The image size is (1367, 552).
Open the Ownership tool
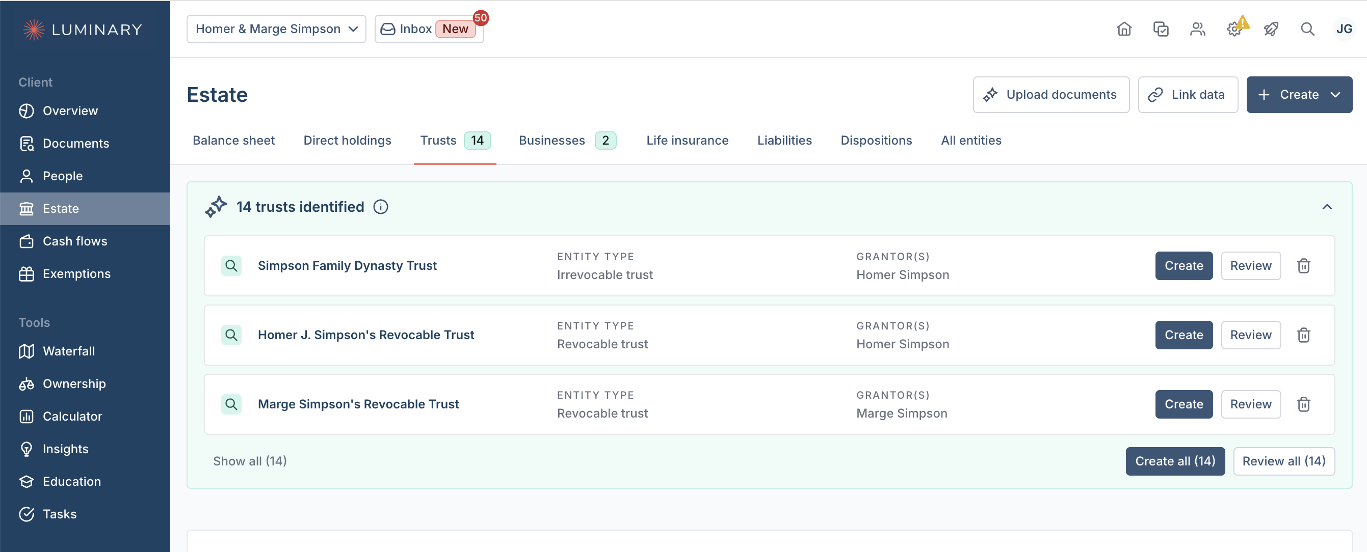[85, 384]
